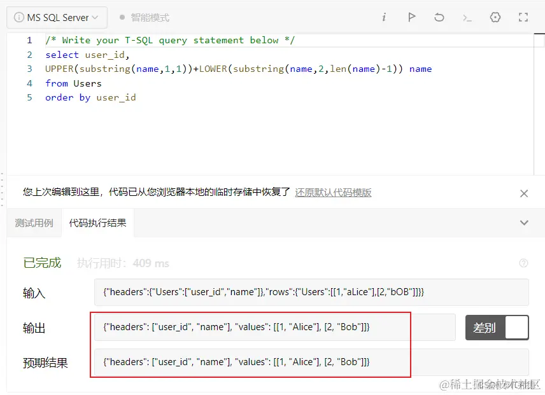The height and width of the screenshot is (395, 545).
Task: Click code line 3 with UPPER(substring
Action: tap(238, 69)
